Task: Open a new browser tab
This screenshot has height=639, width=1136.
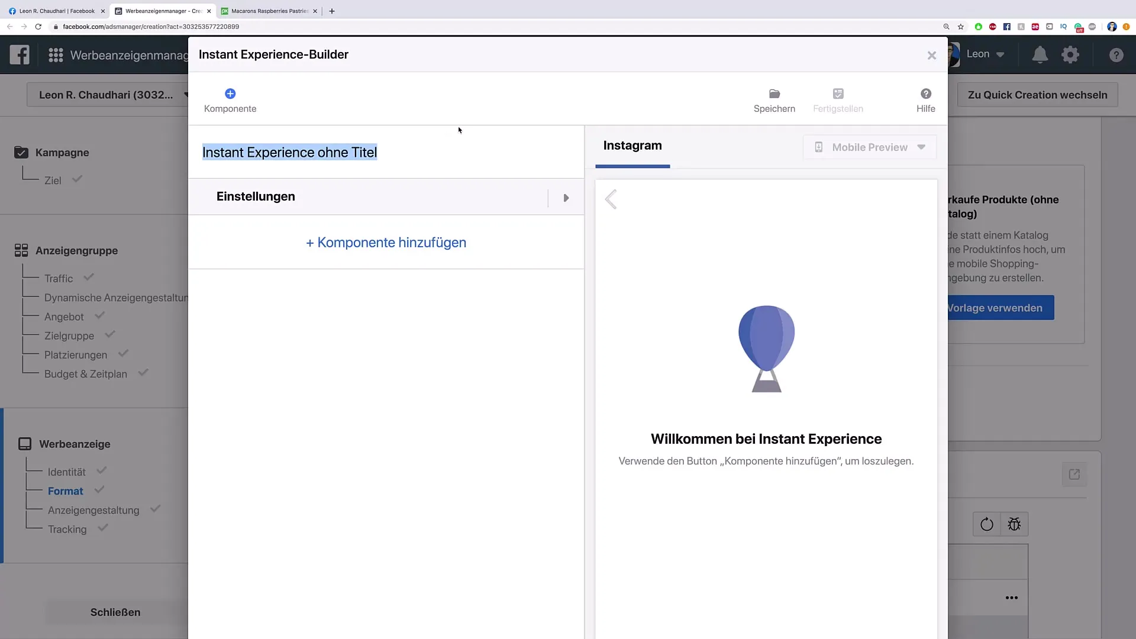Action: click(x=332, y=11)
